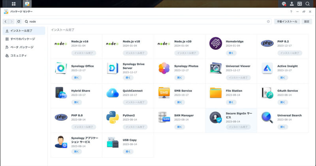The height and width of the screenshot is (166, 316).
Task: Select ベータ パッケージ in the sidebar
Action: (24, 47)
